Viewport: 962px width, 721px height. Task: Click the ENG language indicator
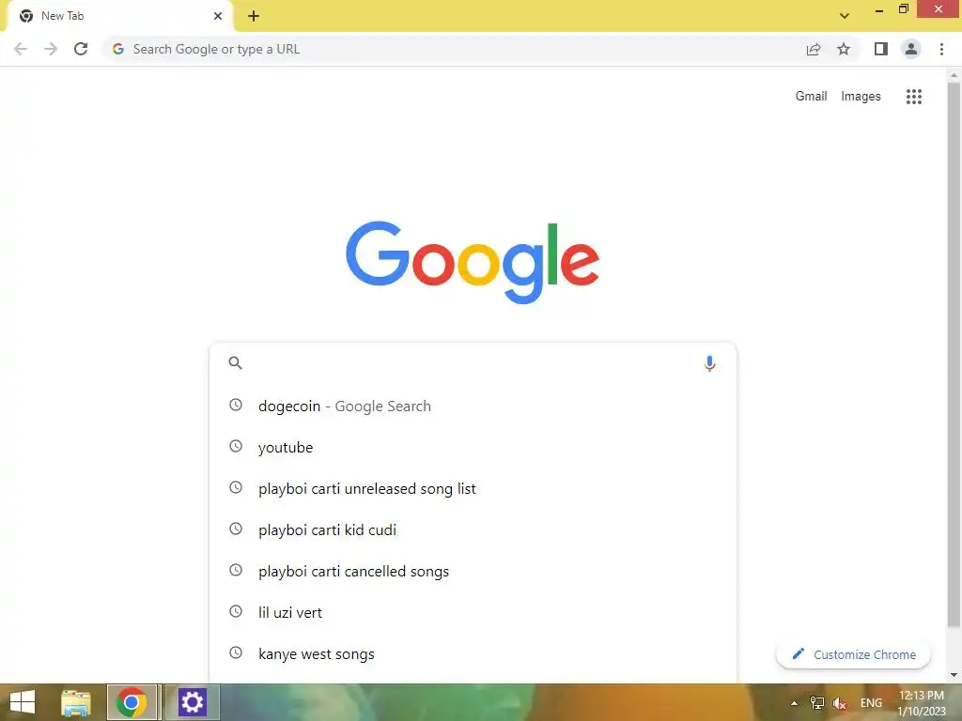(871, 703)
